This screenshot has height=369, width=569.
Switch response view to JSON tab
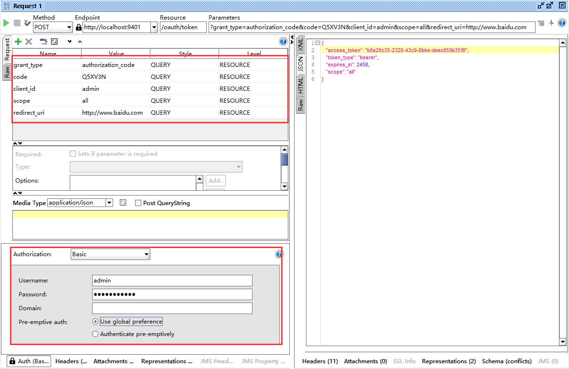point(300,64)
